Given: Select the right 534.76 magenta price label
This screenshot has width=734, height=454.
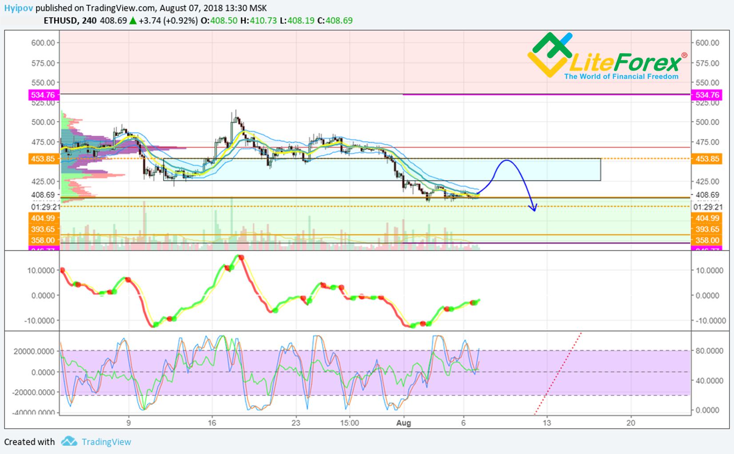Looking at the screenshot, I should point(707,95).
